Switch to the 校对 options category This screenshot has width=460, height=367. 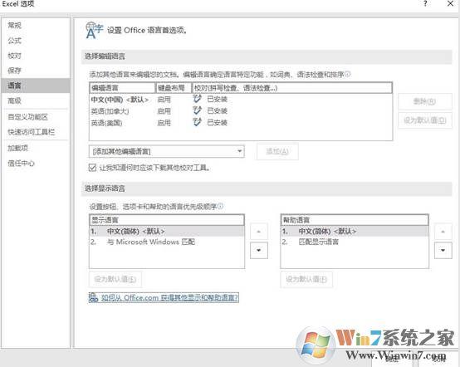[x=15, y=56]
